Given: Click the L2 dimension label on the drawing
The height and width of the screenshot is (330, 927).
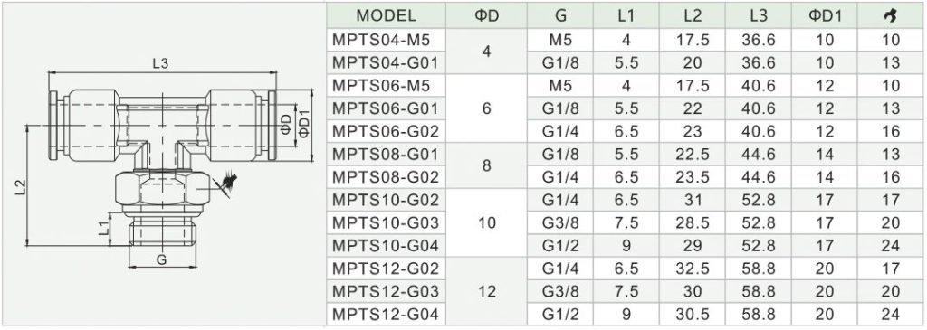Looking at the screenshot, I should [x=22, y=186].
